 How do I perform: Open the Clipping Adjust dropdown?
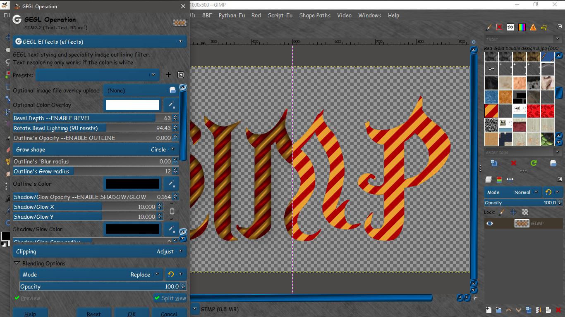(100, 251)
